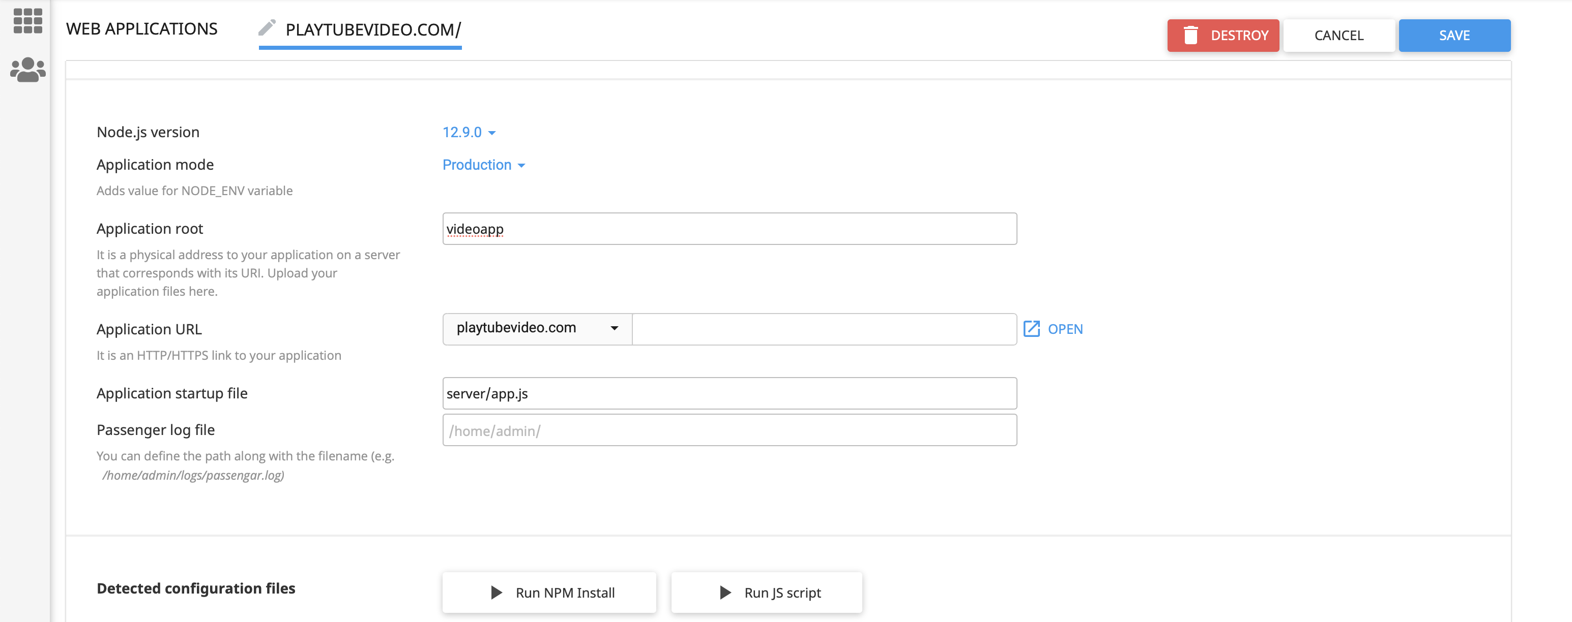The height and width of the screenshot is (622, 1572).
Task: Click the external link icon beside OPEN
Action: [x=1031, y=329]
